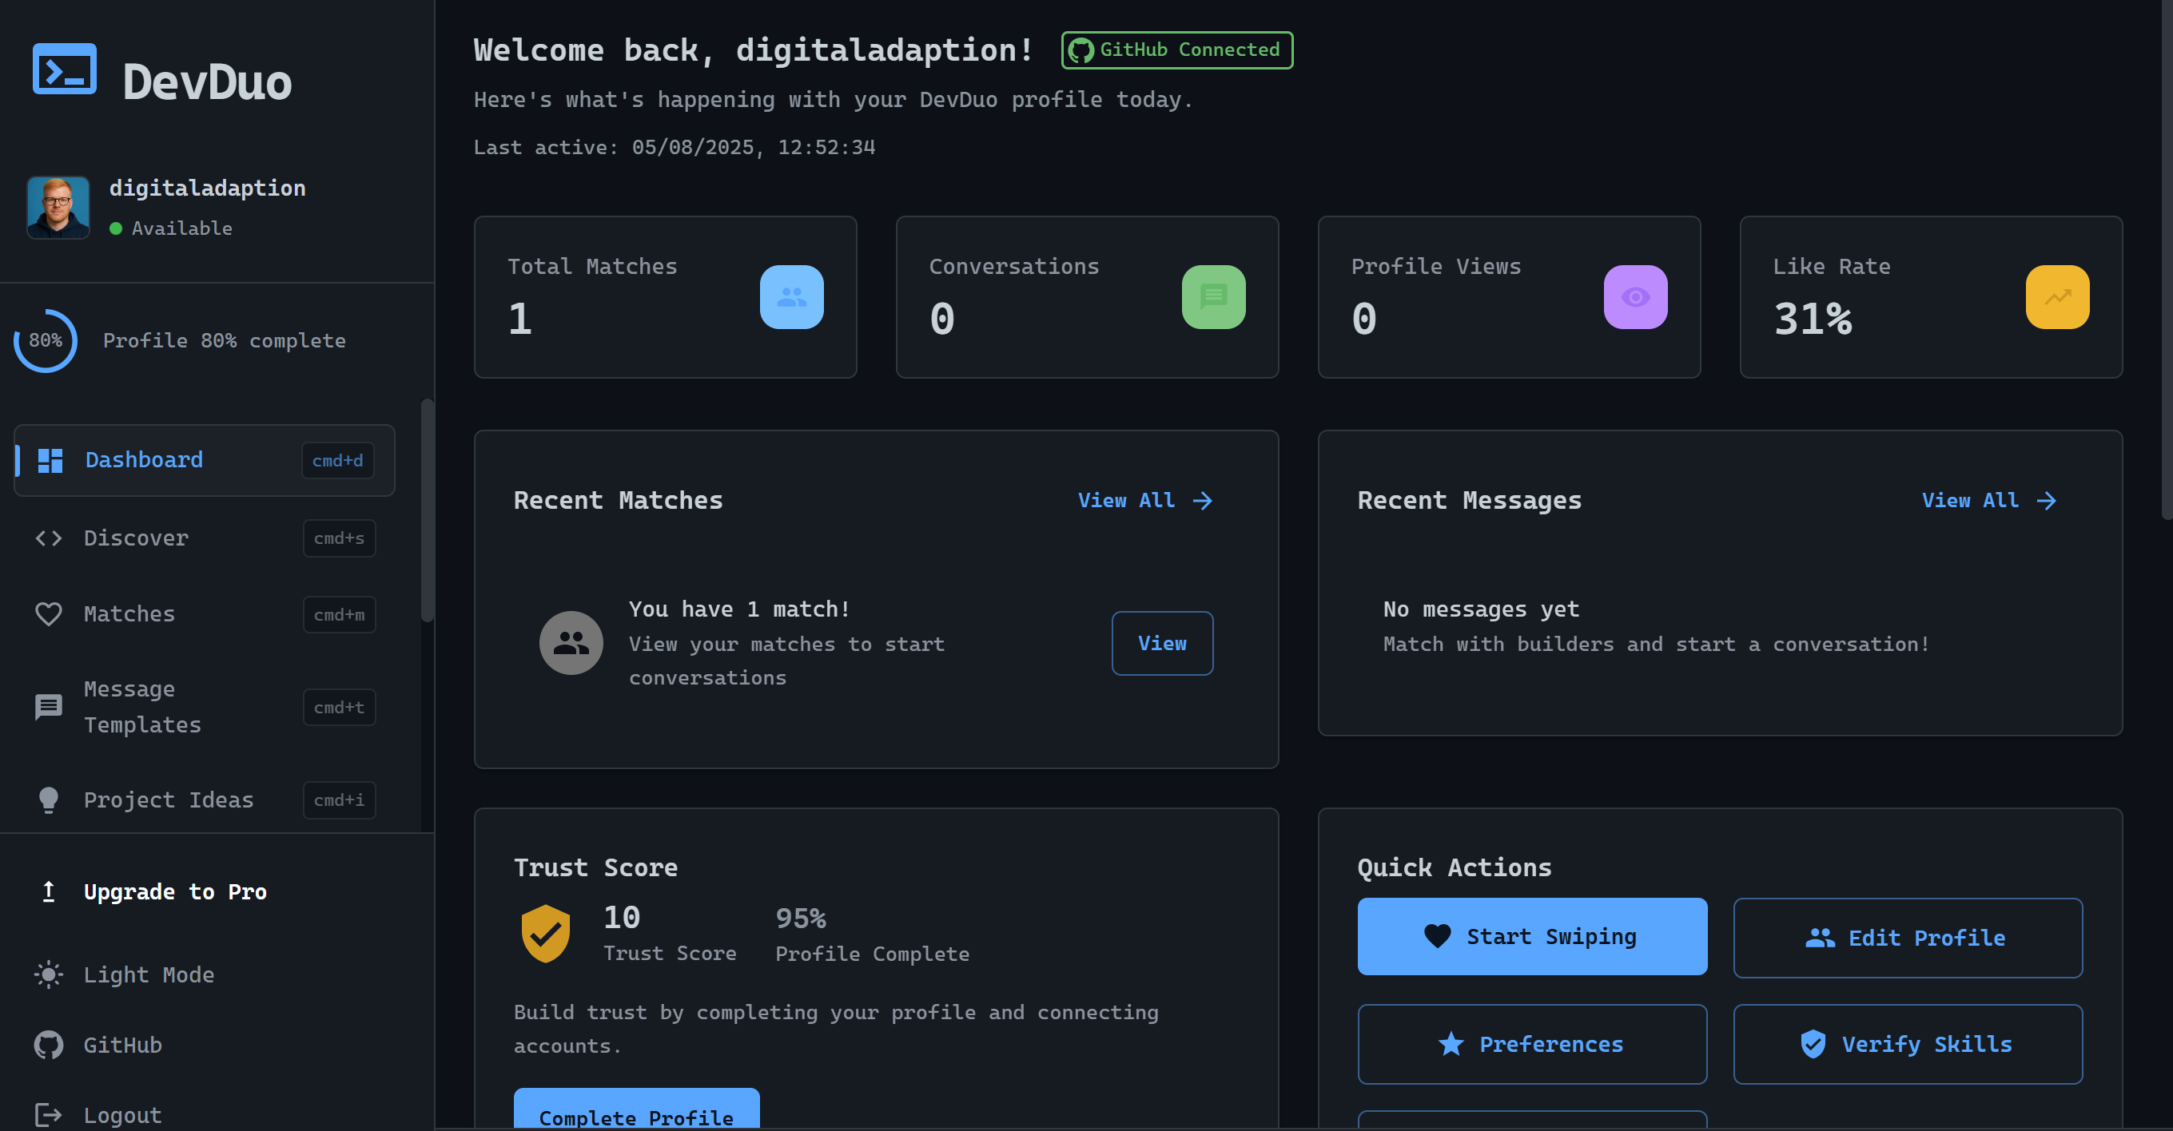Click the Complete Profile button
Screen dimensions: 2173x1131
click(x=636, y=1109)
